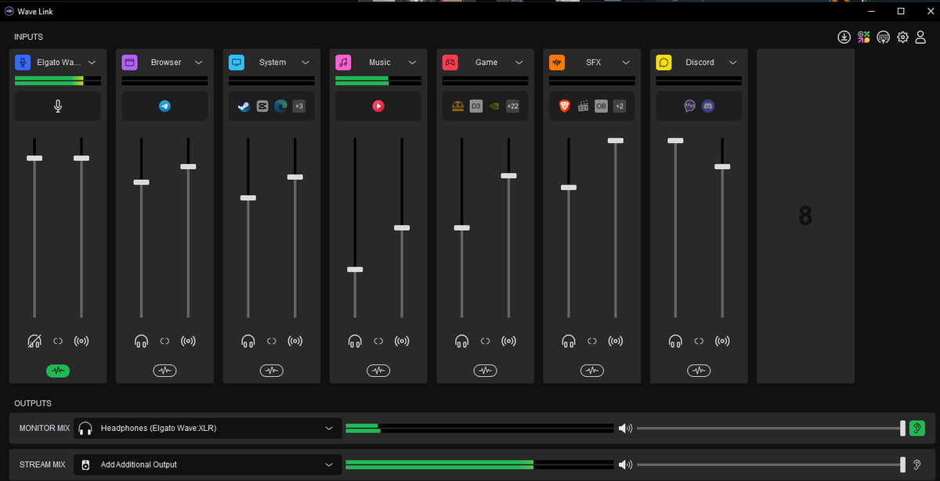
Task: Click the pink Music note channel icon
Action: (x=343, y=62)
